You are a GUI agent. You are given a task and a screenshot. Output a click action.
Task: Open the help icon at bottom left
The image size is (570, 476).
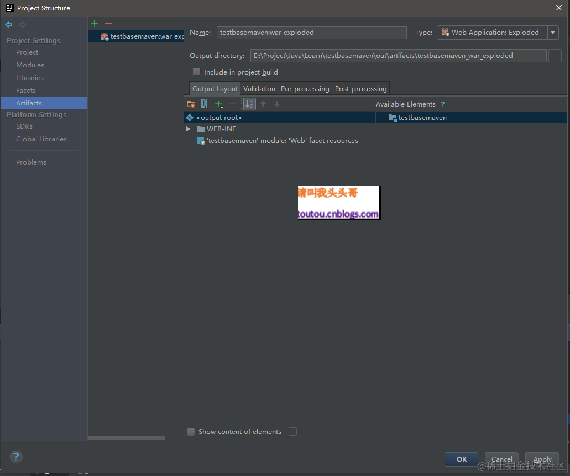point(15,457)
